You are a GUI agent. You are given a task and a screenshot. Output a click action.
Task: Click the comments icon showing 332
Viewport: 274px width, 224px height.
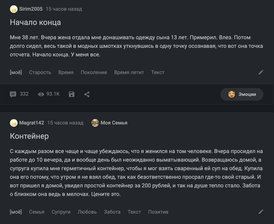tap(13, 94)
